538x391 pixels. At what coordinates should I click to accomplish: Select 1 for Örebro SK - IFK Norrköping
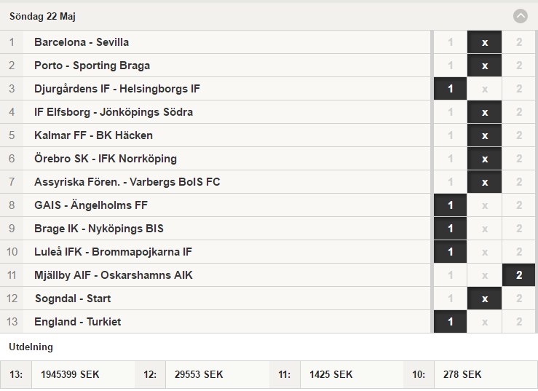(450, 159)
